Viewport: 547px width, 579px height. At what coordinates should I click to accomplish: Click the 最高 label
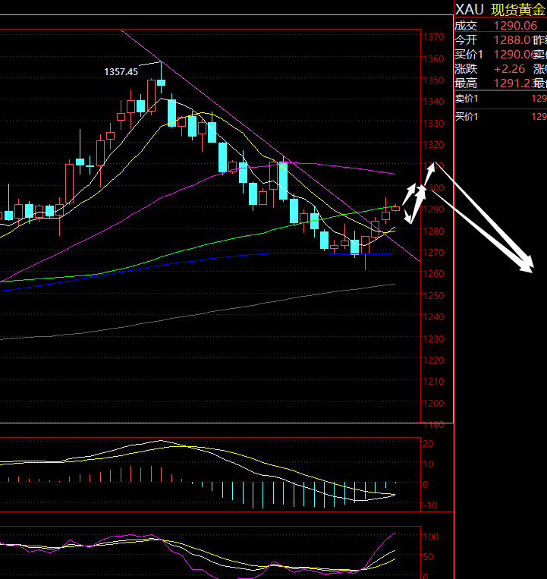tap(466, 83)
